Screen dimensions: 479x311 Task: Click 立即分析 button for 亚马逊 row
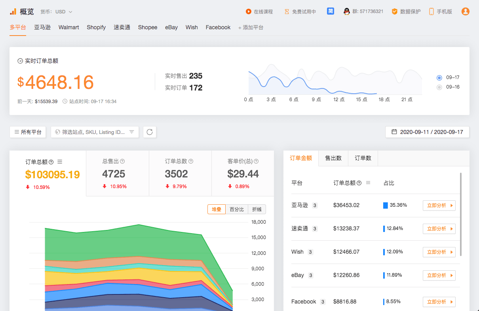point(439,205)
